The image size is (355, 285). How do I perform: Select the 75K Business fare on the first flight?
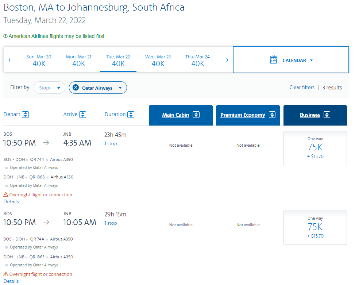(x=315, y=148)
